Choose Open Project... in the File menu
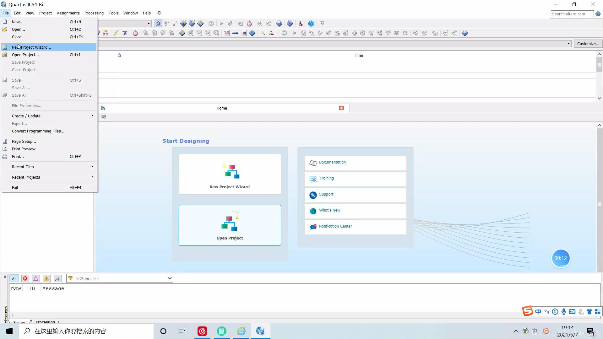603x339 pixels. tap(49, 55)
